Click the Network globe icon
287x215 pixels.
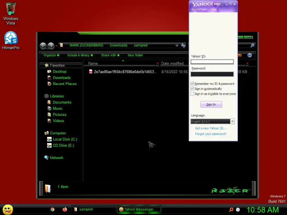47,157
